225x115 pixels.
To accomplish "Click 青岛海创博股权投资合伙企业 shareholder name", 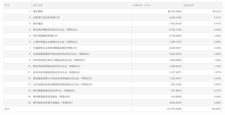I will 55,30.
